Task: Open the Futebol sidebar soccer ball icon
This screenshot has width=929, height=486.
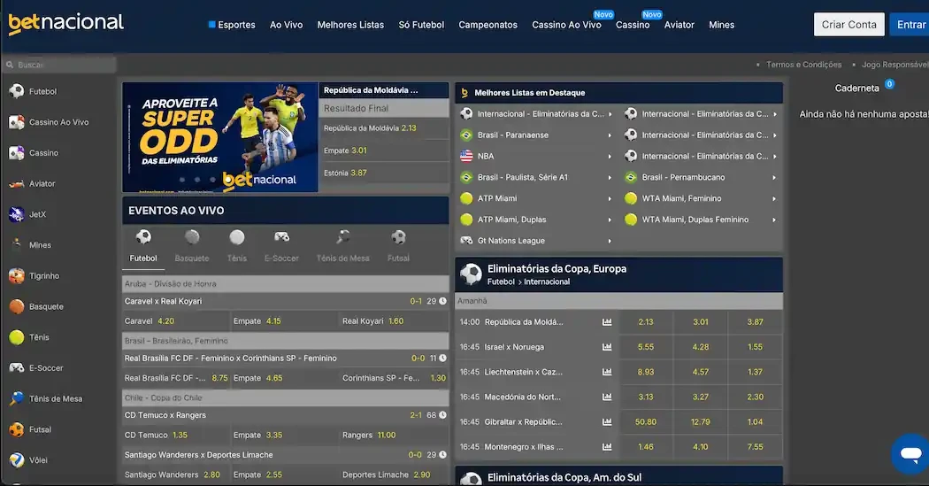Action: click(16, 91)
